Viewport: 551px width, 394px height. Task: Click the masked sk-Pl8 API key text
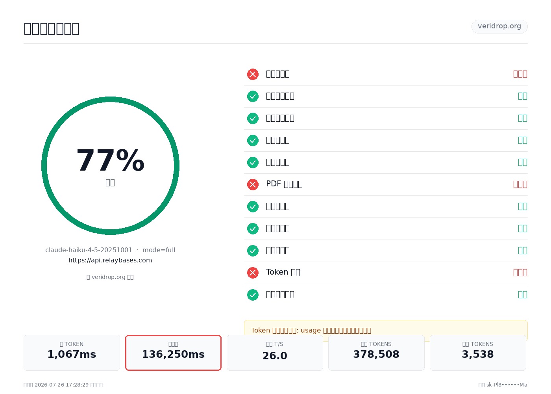tap(507, 385)
